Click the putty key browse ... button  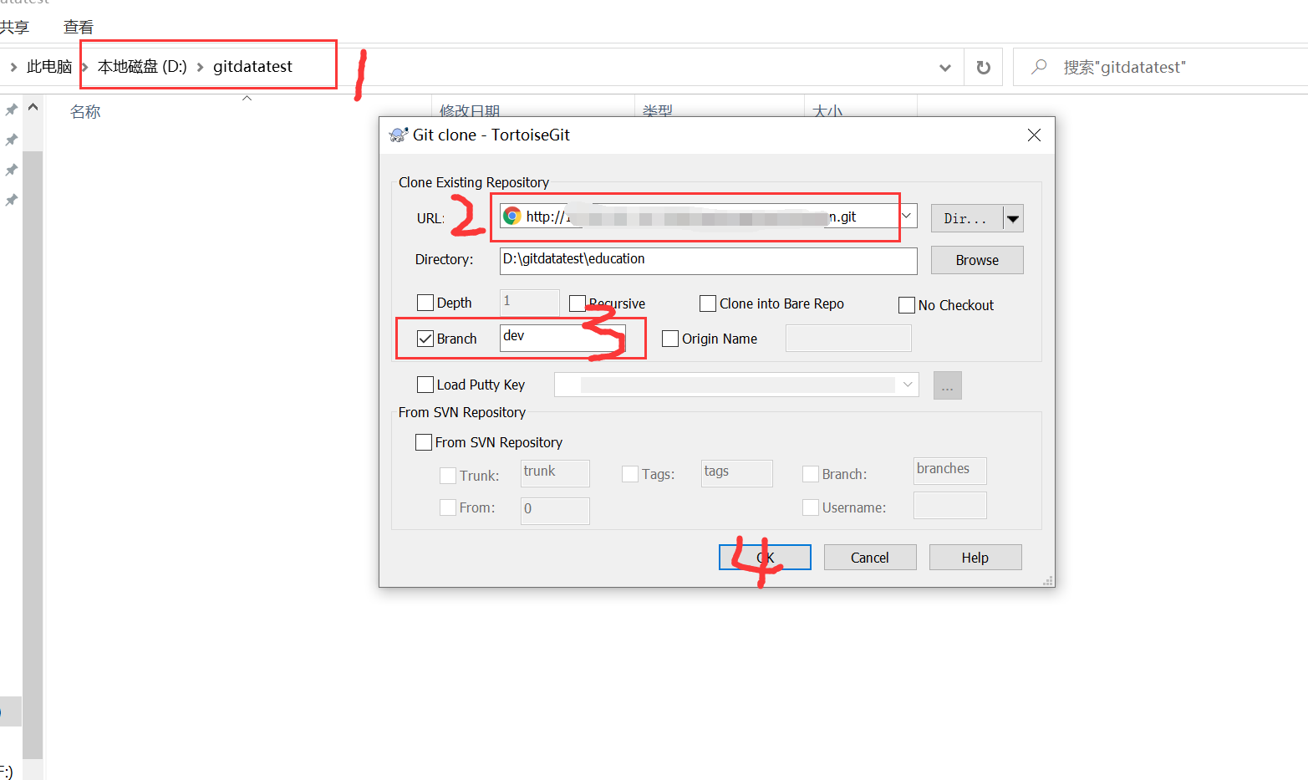[948, 385]
